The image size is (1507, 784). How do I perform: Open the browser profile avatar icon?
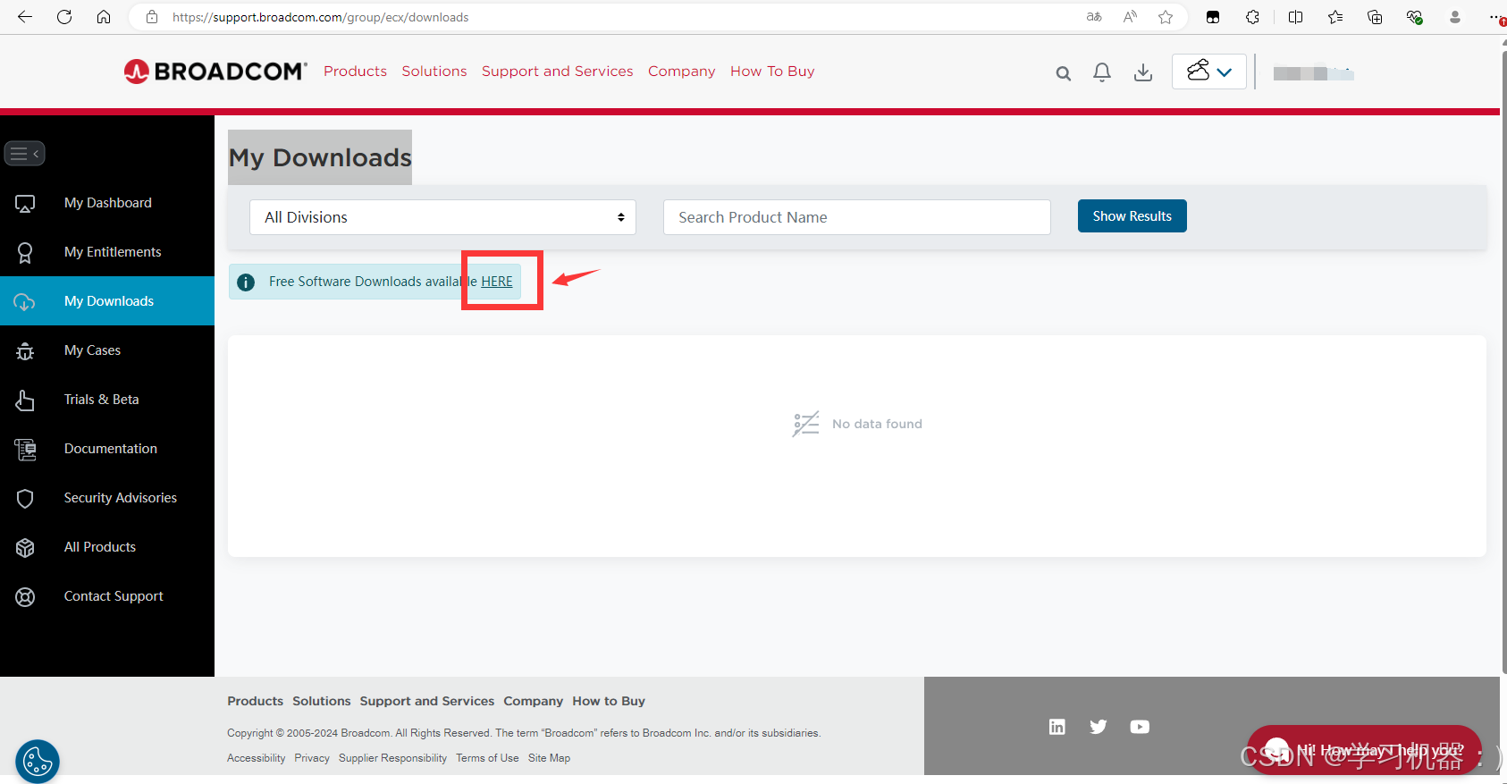pyautogui.click(x=1455, y=17)
